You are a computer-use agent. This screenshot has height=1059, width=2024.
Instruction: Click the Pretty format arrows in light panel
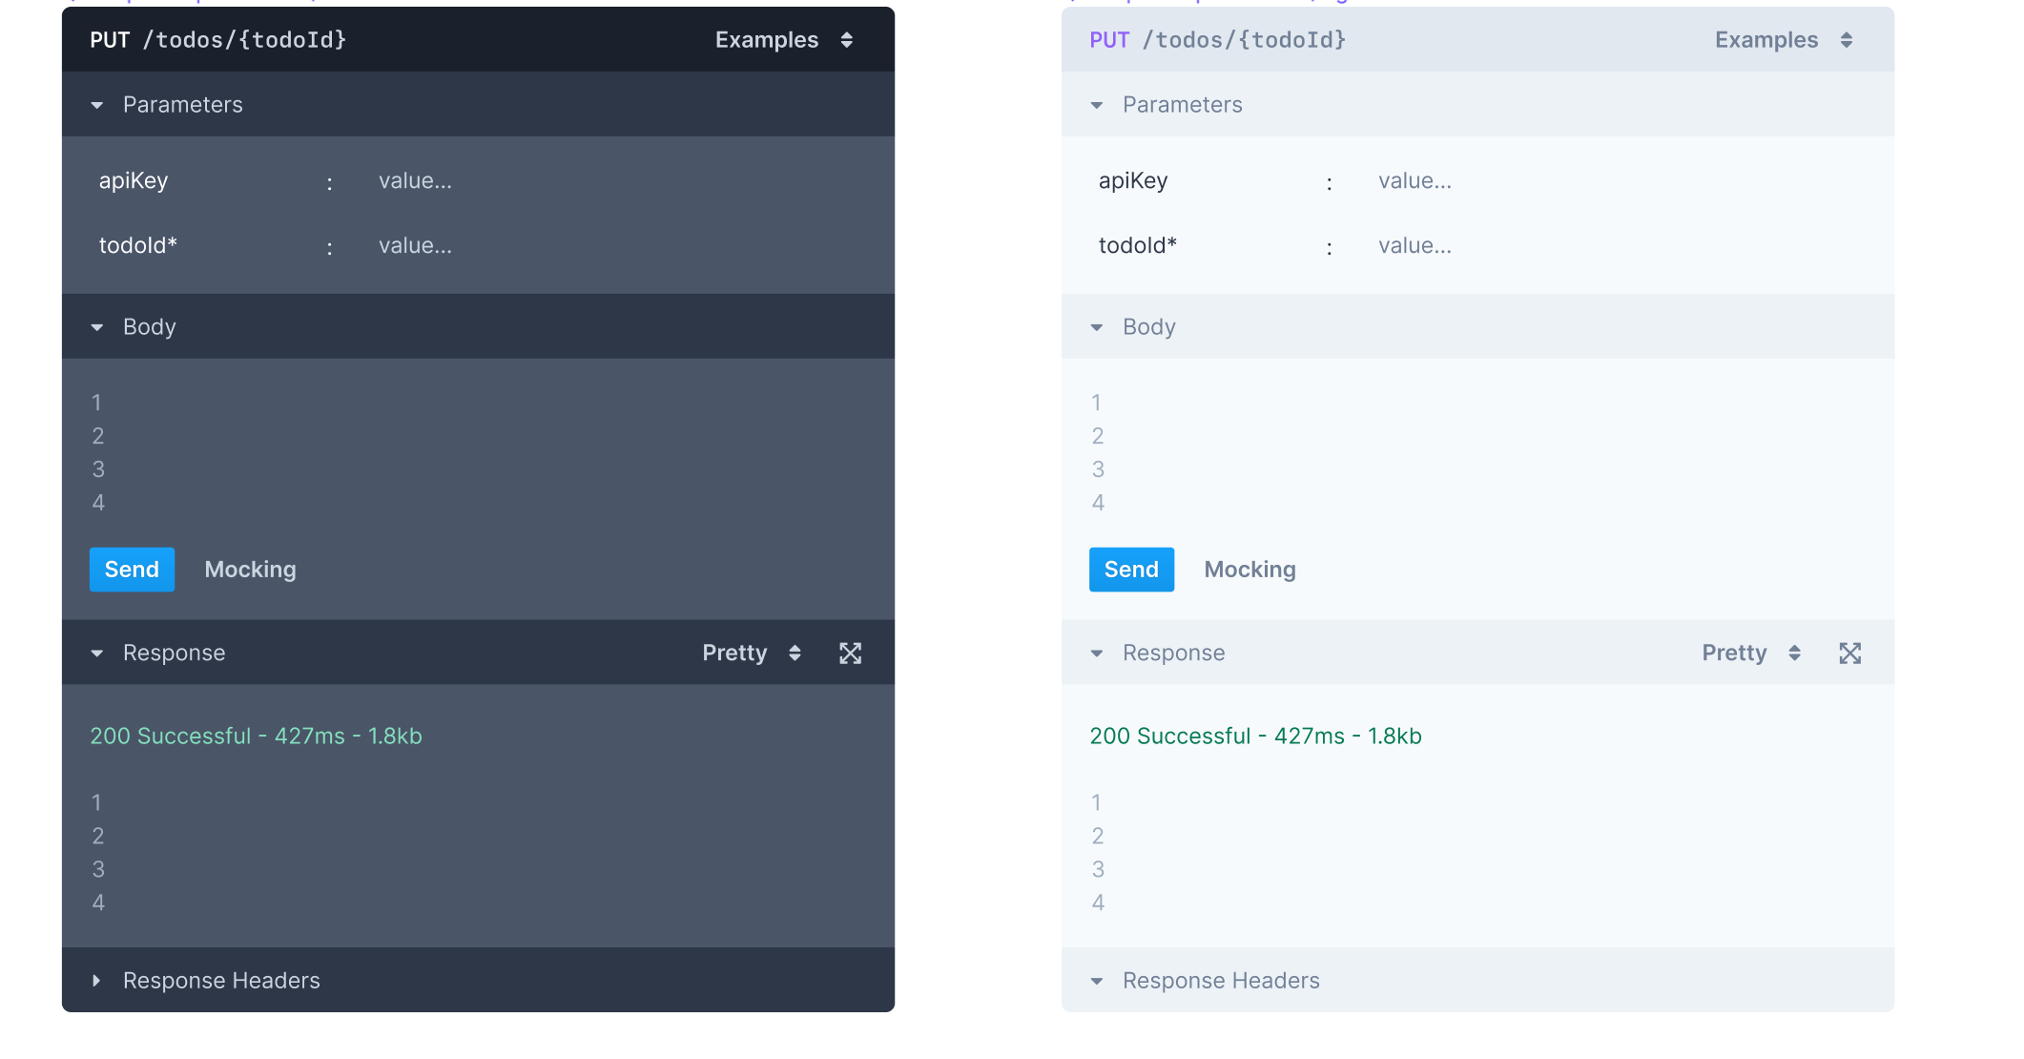pyautogui.click(x=1795, y=653)
